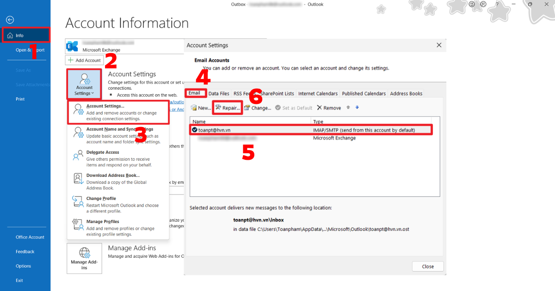The height and width of the screenshot is (291, 555).
Task: Close Account Settings dialog with X
Action: [x=439, y=45]
